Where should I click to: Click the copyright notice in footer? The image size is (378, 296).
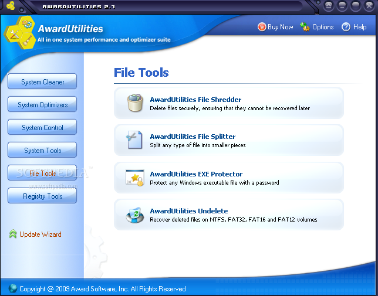[x=103, y=289]
